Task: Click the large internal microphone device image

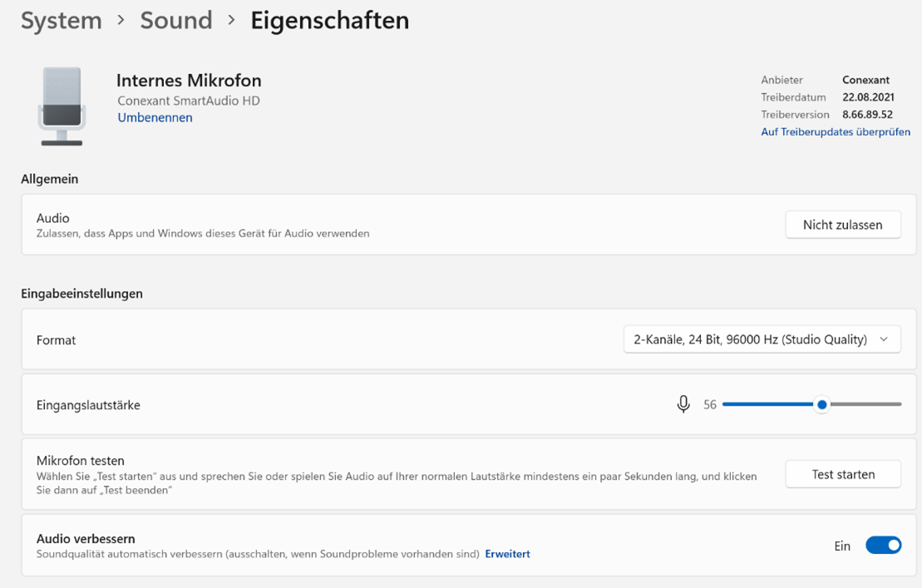Action: pos(62,106)
